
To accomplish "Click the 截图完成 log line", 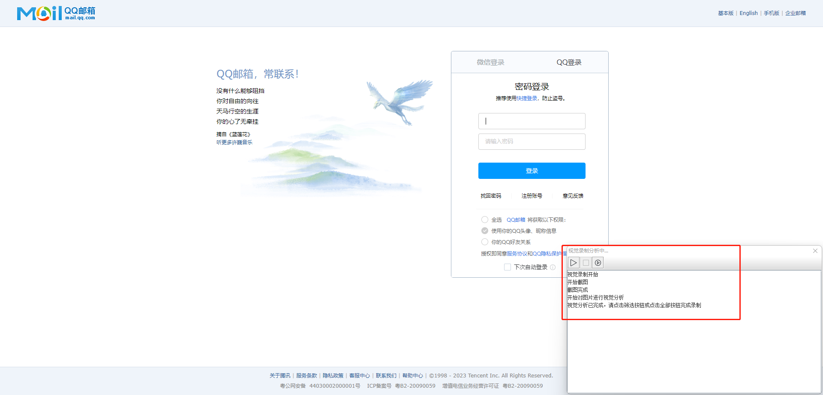I will click(578, 290).
